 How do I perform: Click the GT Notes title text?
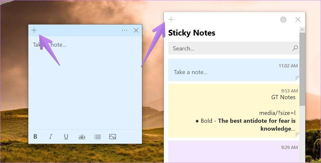coord(283,97)
